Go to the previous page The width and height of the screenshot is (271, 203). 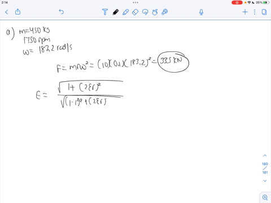click(x=265, y=156)
